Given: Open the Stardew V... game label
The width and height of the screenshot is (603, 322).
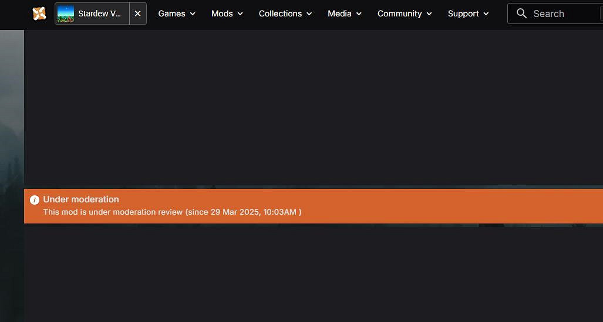Looking at the screenshot, I should coord(99,13).
